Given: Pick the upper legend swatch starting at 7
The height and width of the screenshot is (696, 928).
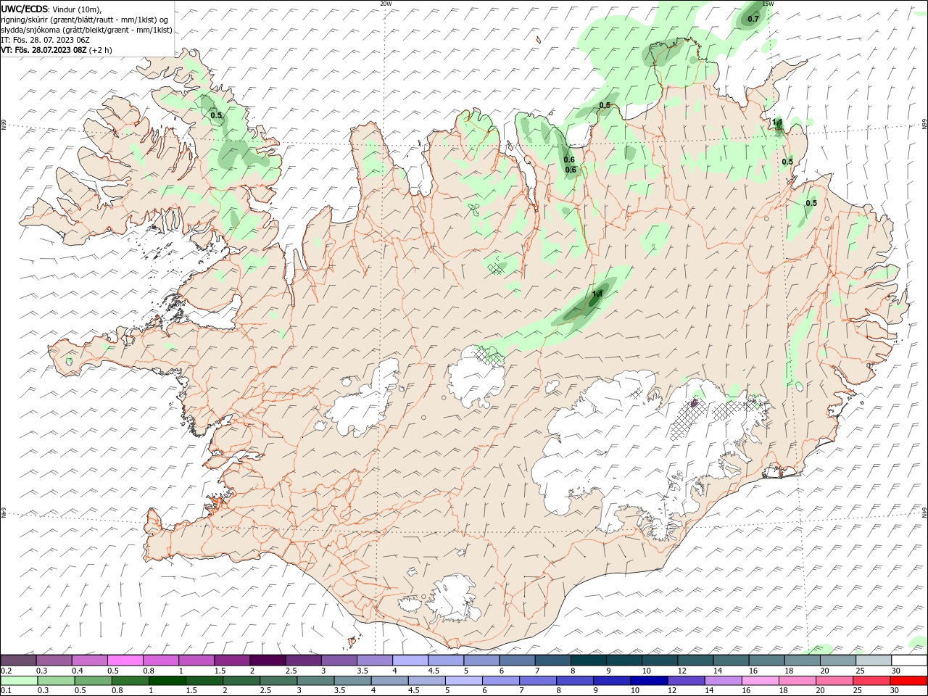Looking at the screenshot, I should pos(552,660).
